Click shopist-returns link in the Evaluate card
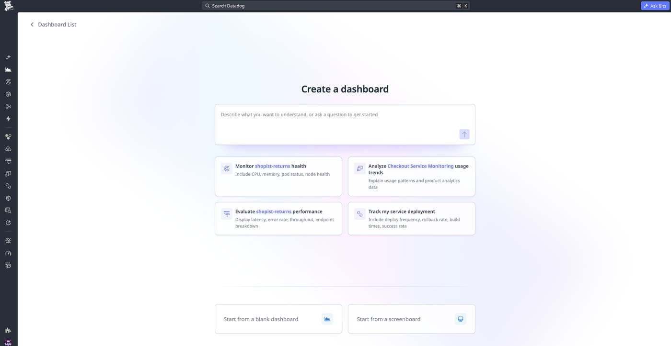 [274, 212]
